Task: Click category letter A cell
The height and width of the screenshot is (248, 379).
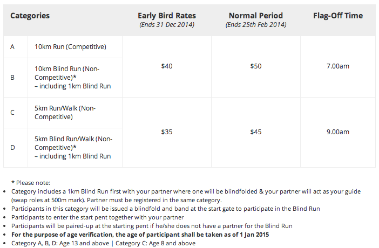Action: pyautogui.click(x=12, y=46)
